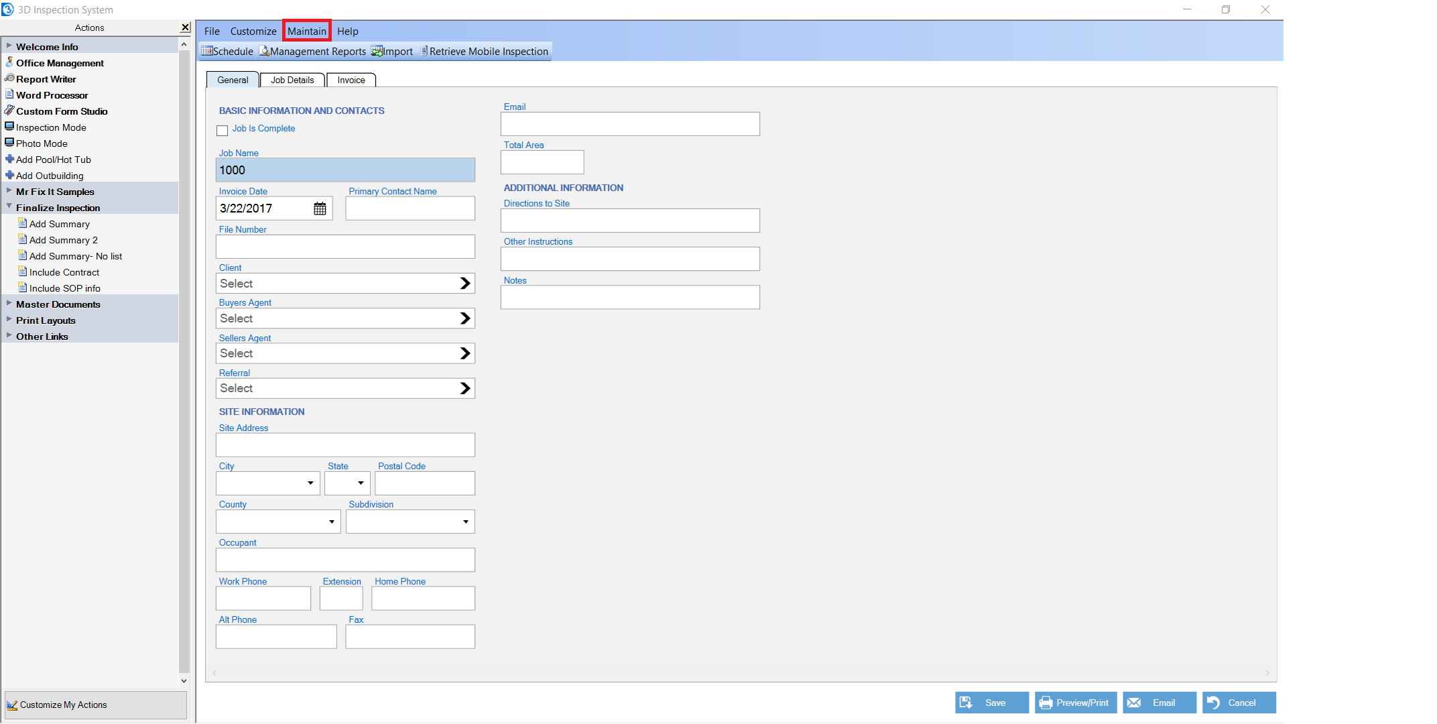
Task: Expand the Welcome Info section
Action: point(9,46)
